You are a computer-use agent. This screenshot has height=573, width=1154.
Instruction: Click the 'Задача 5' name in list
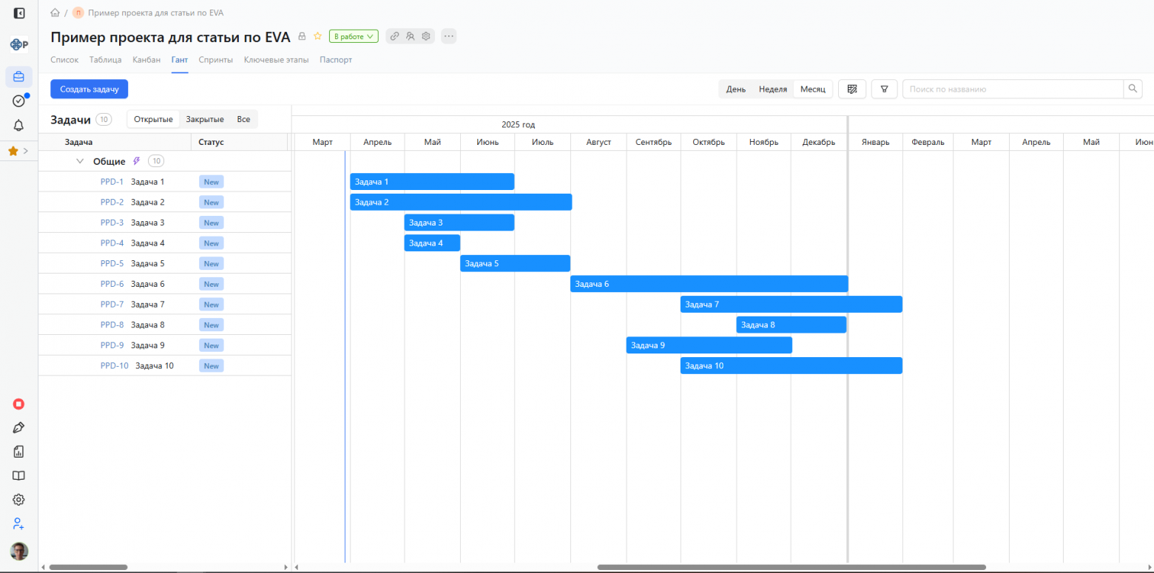click(x=148, y=264)
